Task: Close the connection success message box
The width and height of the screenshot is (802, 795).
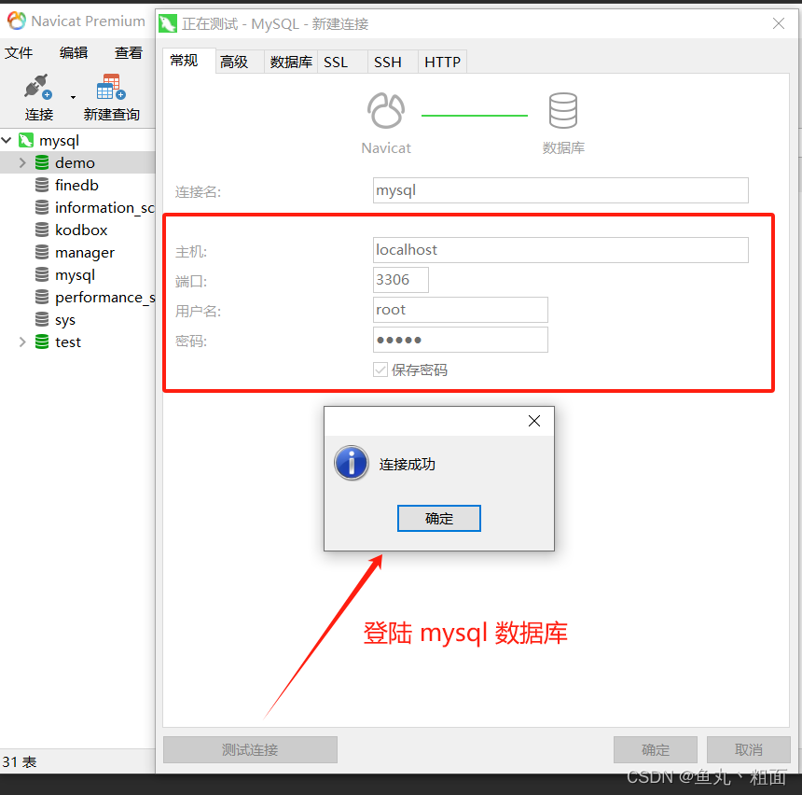Action: tap(534, 421)
